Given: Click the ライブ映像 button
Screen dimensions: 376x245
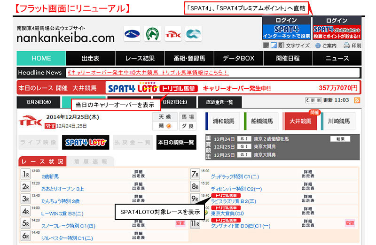Looking at the screenshot, I should point(39,143).
